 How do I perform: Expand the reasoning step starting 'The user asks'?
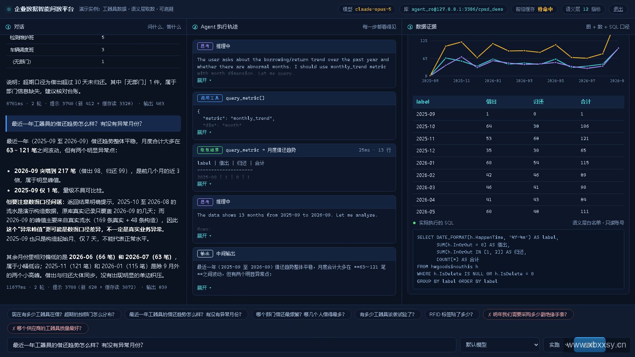(204, 80)
